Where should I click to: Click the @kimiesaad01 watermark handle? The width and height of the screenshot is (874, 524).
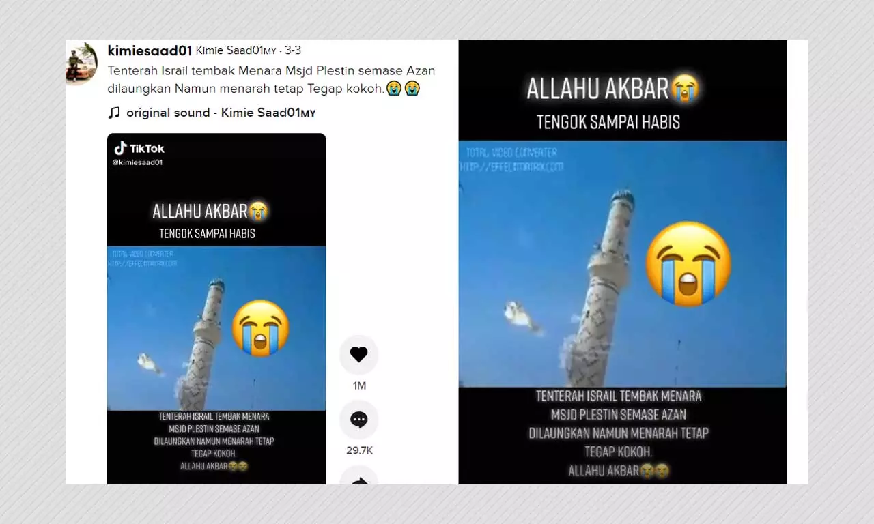point(137,162)
